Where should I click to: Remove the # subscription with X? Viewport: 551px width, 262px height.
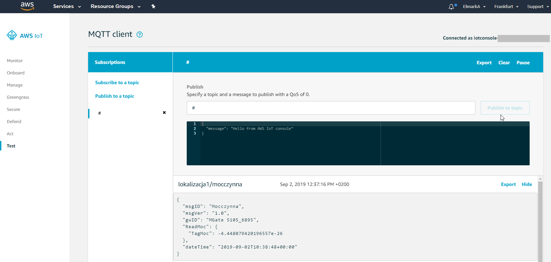(x=164, y=113)
